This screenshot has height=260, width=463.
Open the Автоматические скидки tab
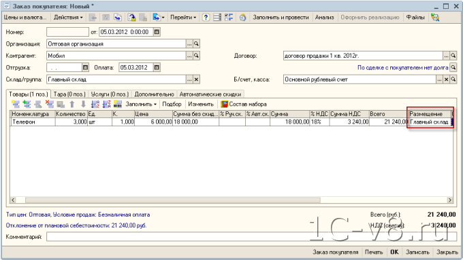210,94
